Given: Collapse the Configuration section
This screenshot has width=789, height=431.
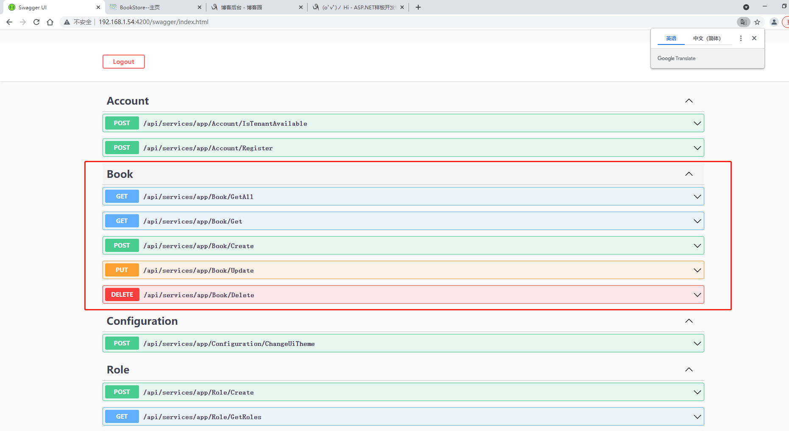Looking at the screenshot, I should pyautogui.click(x=689, y=321).
